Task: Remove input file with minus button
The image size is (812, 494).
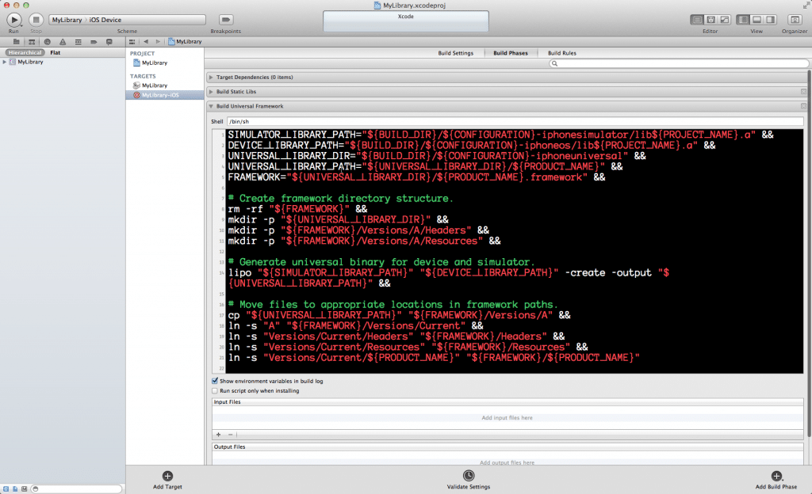Action: pyautogui.click(x=231, y=435)
